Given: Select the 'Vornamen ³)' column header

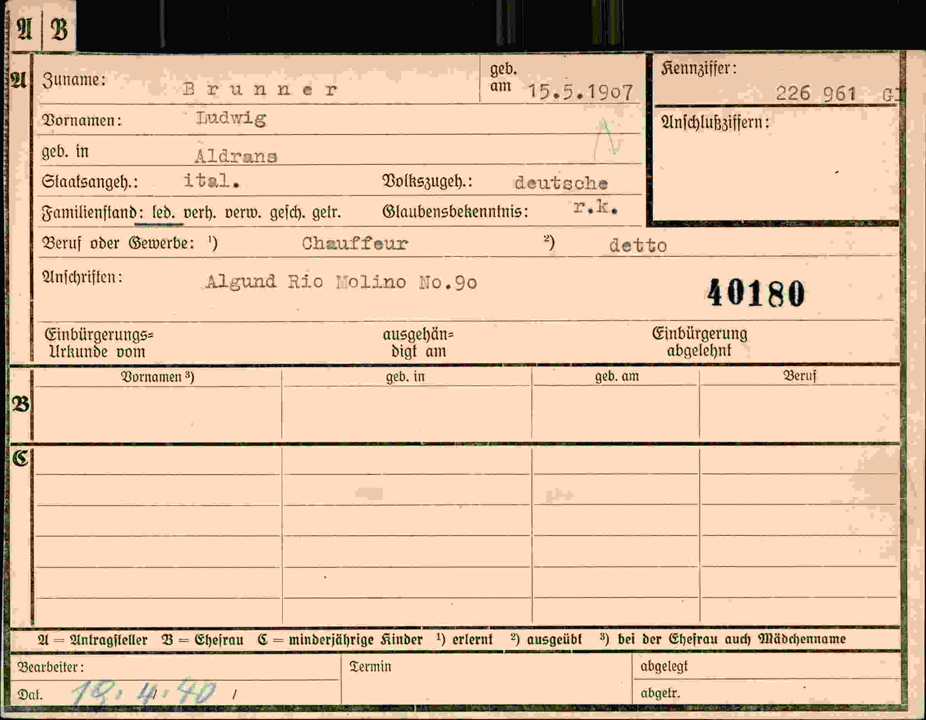Looking at the screenshot, I should (158, 377).
